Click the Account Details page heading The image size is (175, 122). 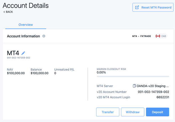pos(26,5)
